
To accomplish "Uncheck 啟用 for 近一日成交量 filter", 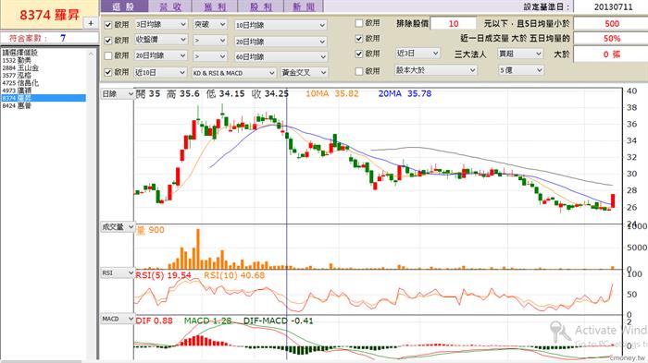I will coord(359,39).
